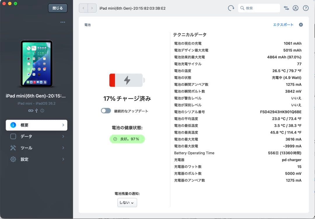Viewport: 315px width, 219px height.
Task: Open the device info circle icon
Action: click(43, 110)
